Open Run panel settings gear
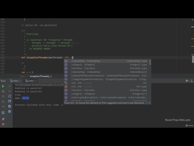 point(187,81)
